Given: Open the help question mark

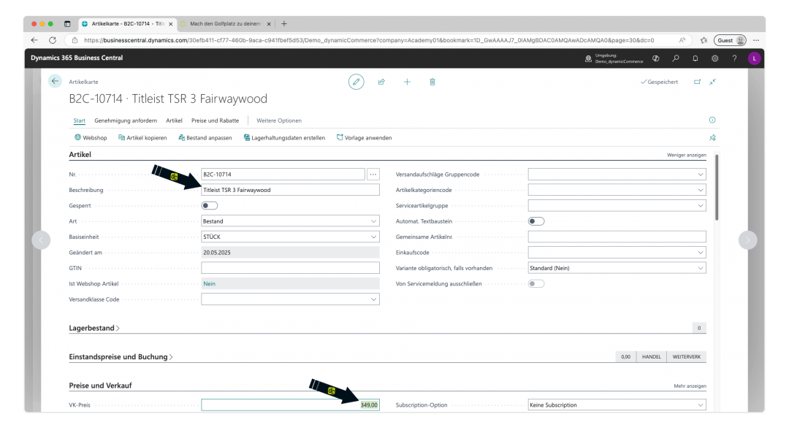Looking at the screenshot, I should 734,58.
